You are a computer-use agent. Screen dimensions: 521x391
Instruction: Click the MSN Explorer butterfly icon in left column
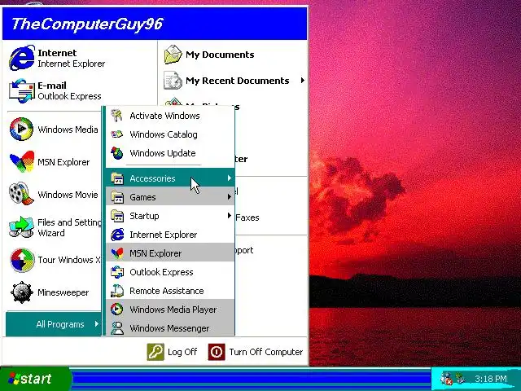pyautogui.click(x=22, y=162)
